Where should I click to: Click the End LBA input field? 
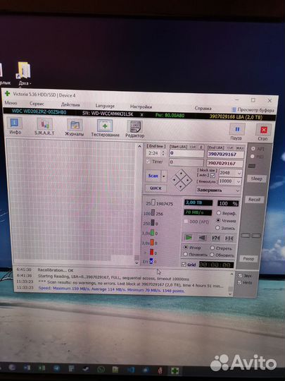[225, 155]
